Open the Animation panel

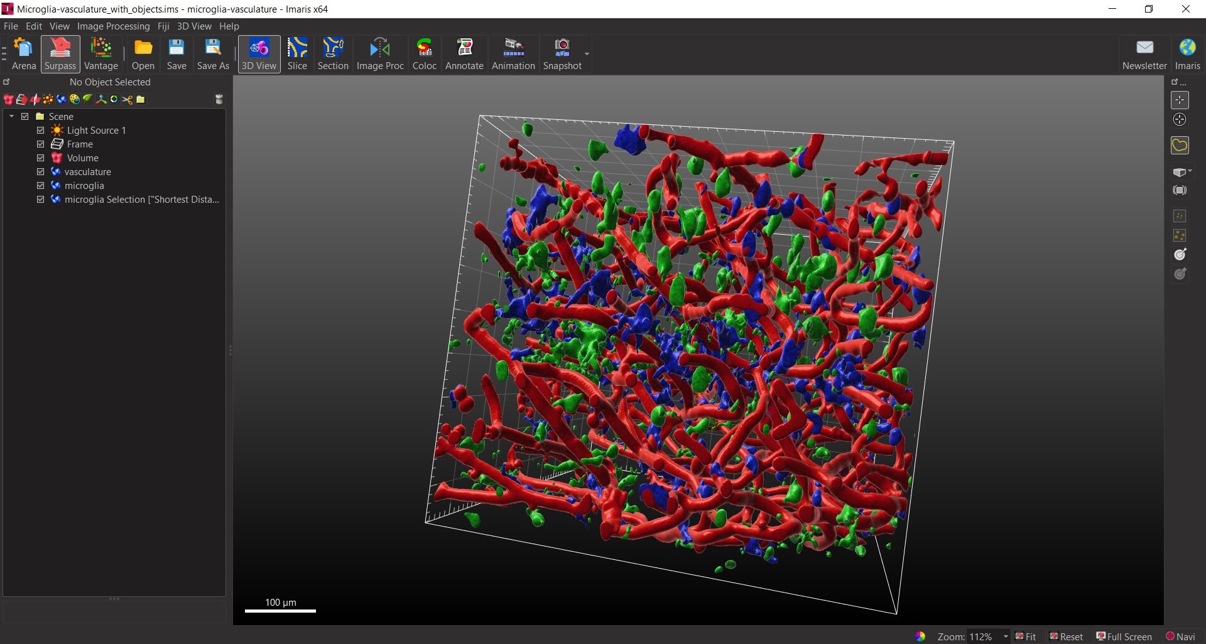coord(513,54)
